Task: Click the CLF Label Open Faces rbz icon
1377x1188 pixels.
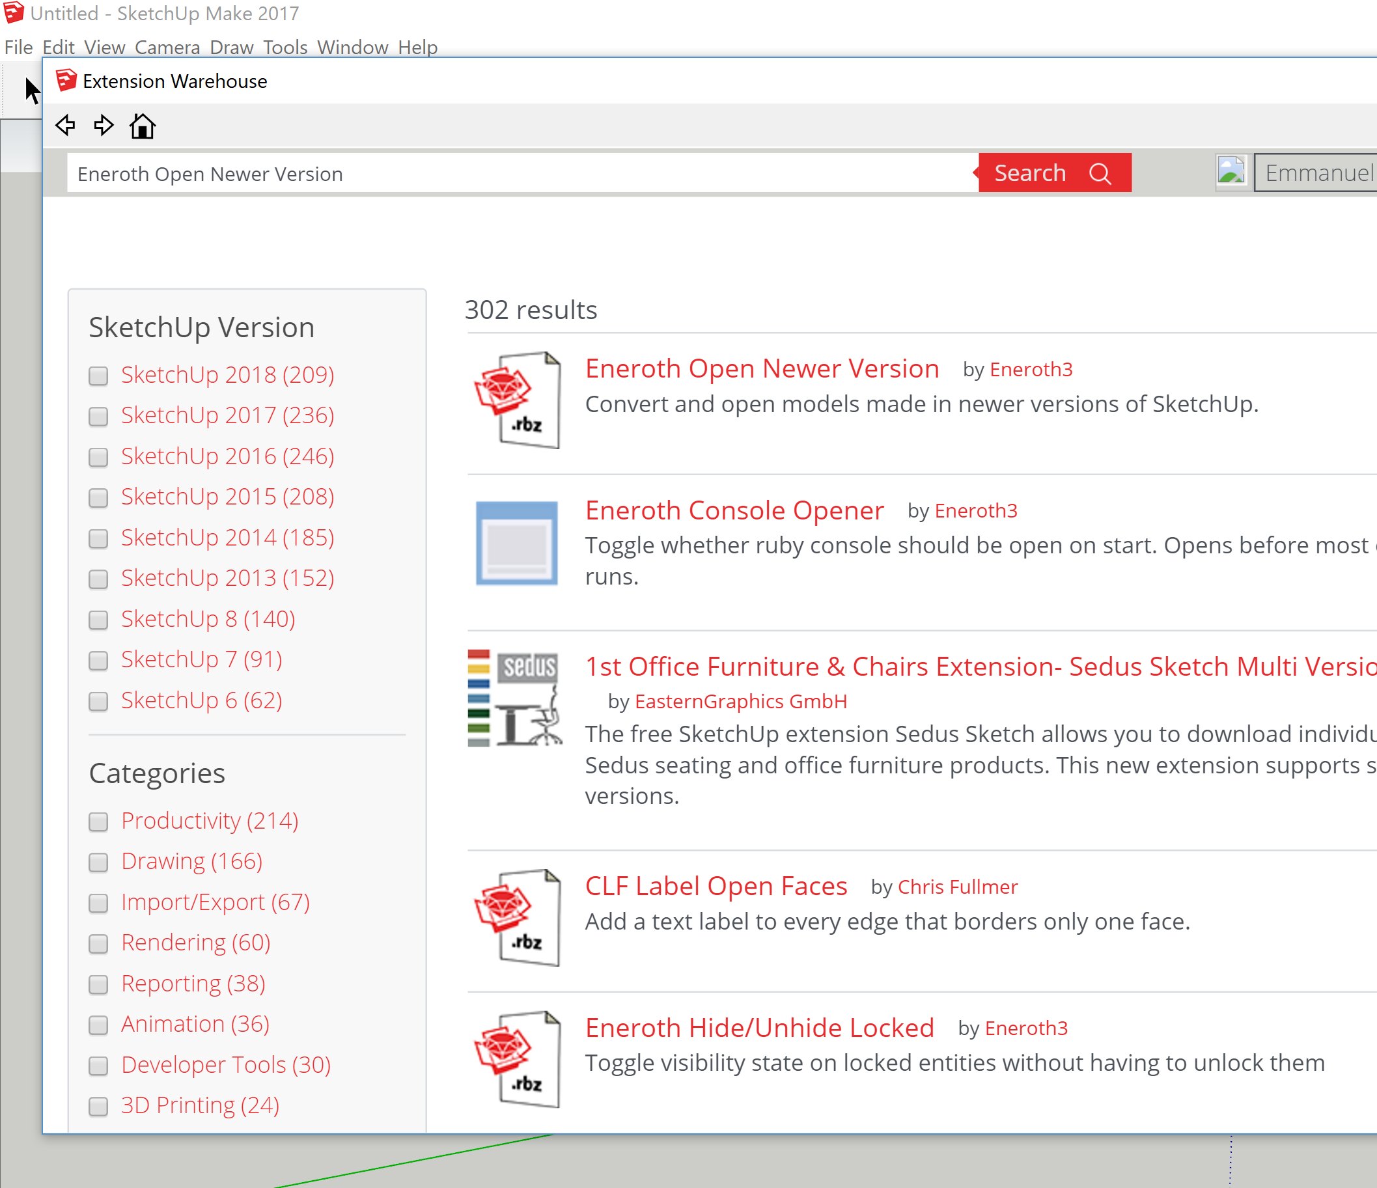Action: click(x=517, y=918)
